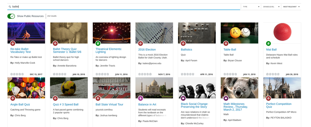Open the Most Relevant sort dropdown

coord(291,7)
